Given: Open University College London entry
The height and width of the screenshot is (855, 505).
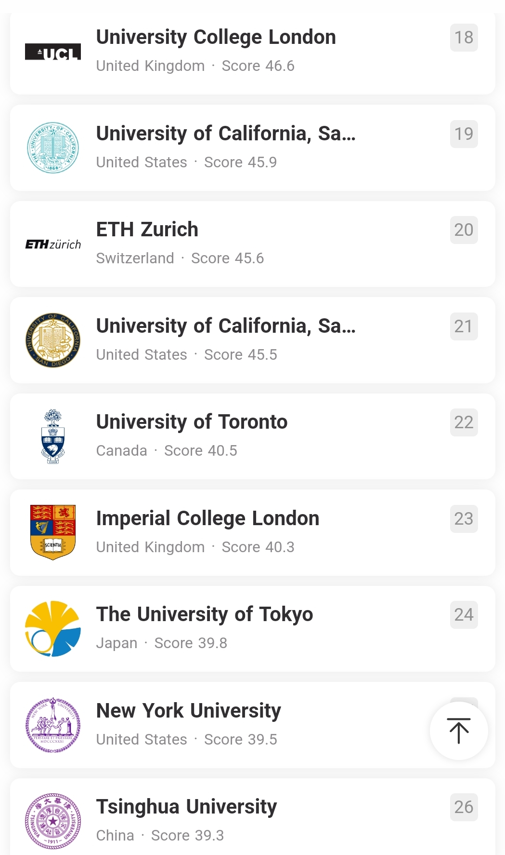Looking at the screenshot, I should point(216,37).
